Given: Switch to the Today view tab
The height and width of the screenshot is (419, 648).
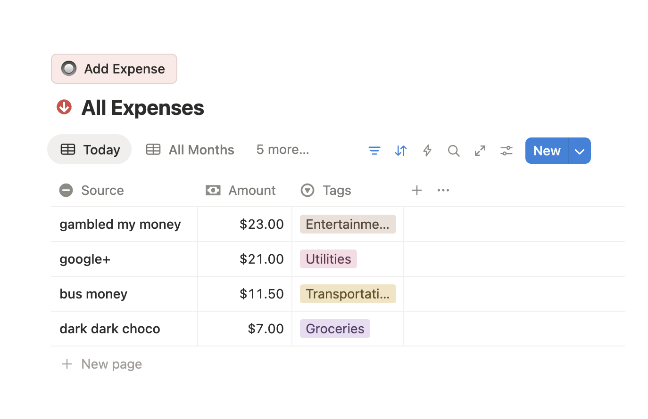Looking at the screenshot, I should tap(89, 149).
